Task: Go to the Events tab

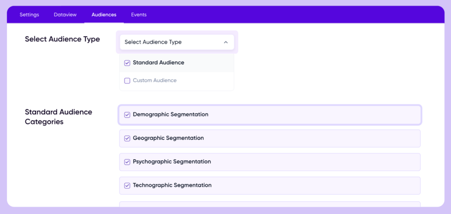Action: click(139, 15)
